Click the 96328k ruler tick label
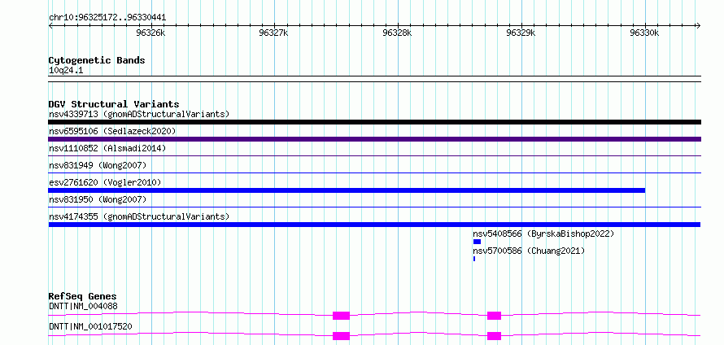This screenshot has width=724, height=345. pyautogui.click(x=397, y=33)
